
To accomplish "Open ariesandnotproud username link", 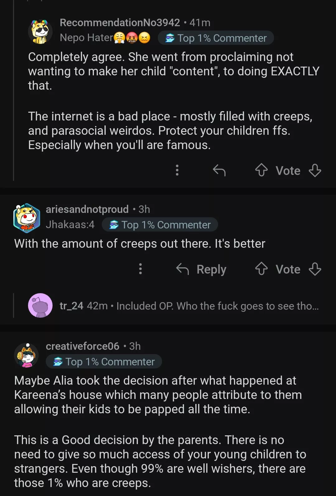I will click(x=87, y=209).
